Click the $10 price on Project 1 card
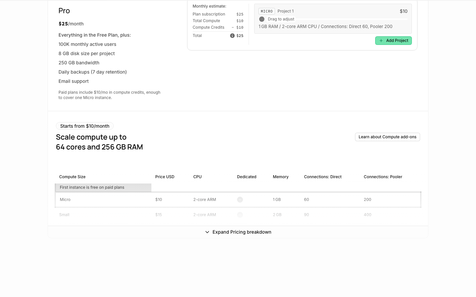This screenshot has width=476, height=297. coord(404,11)
